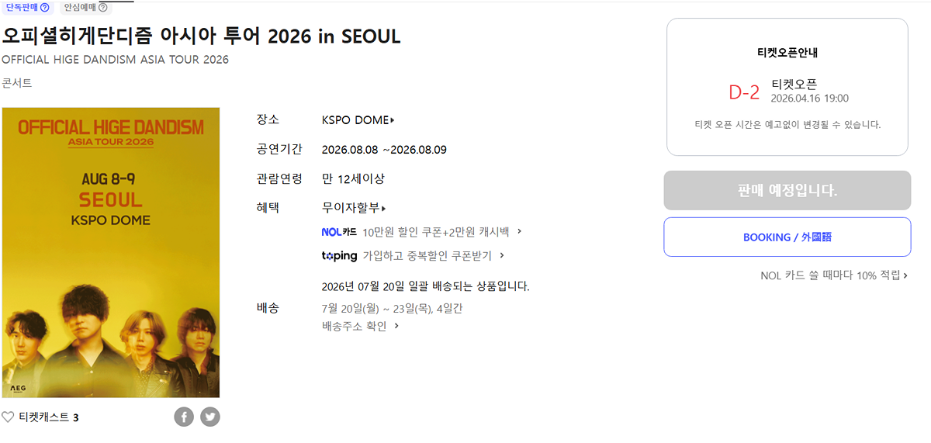Open toping 중복할인 쿠폰받기 chevron
The image size is (931, 443).
click(x=502, y=255)
